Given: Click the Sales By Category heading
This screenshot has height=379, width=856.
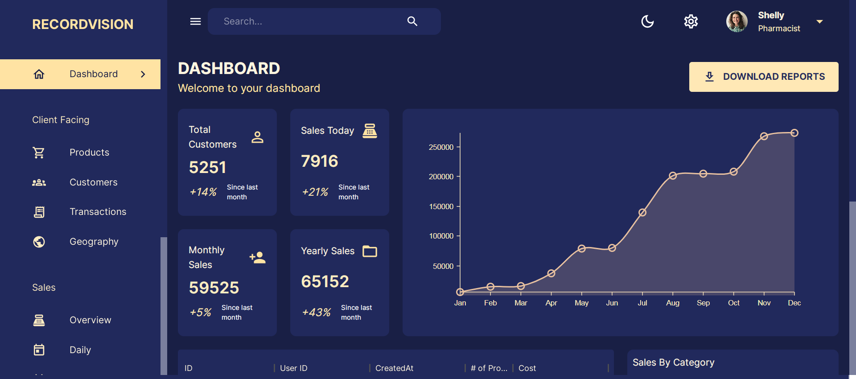Looking at the screenshot, I should pos(674,363).
